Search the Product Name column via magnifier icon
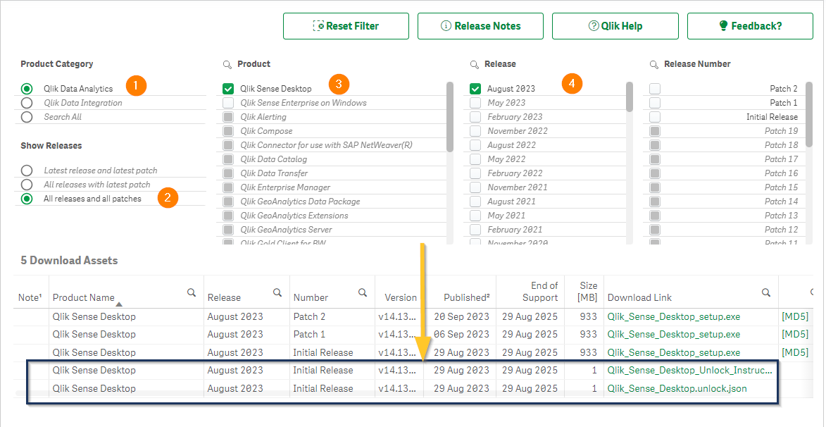Screen dimensions: 826x427 pos(192,292)
